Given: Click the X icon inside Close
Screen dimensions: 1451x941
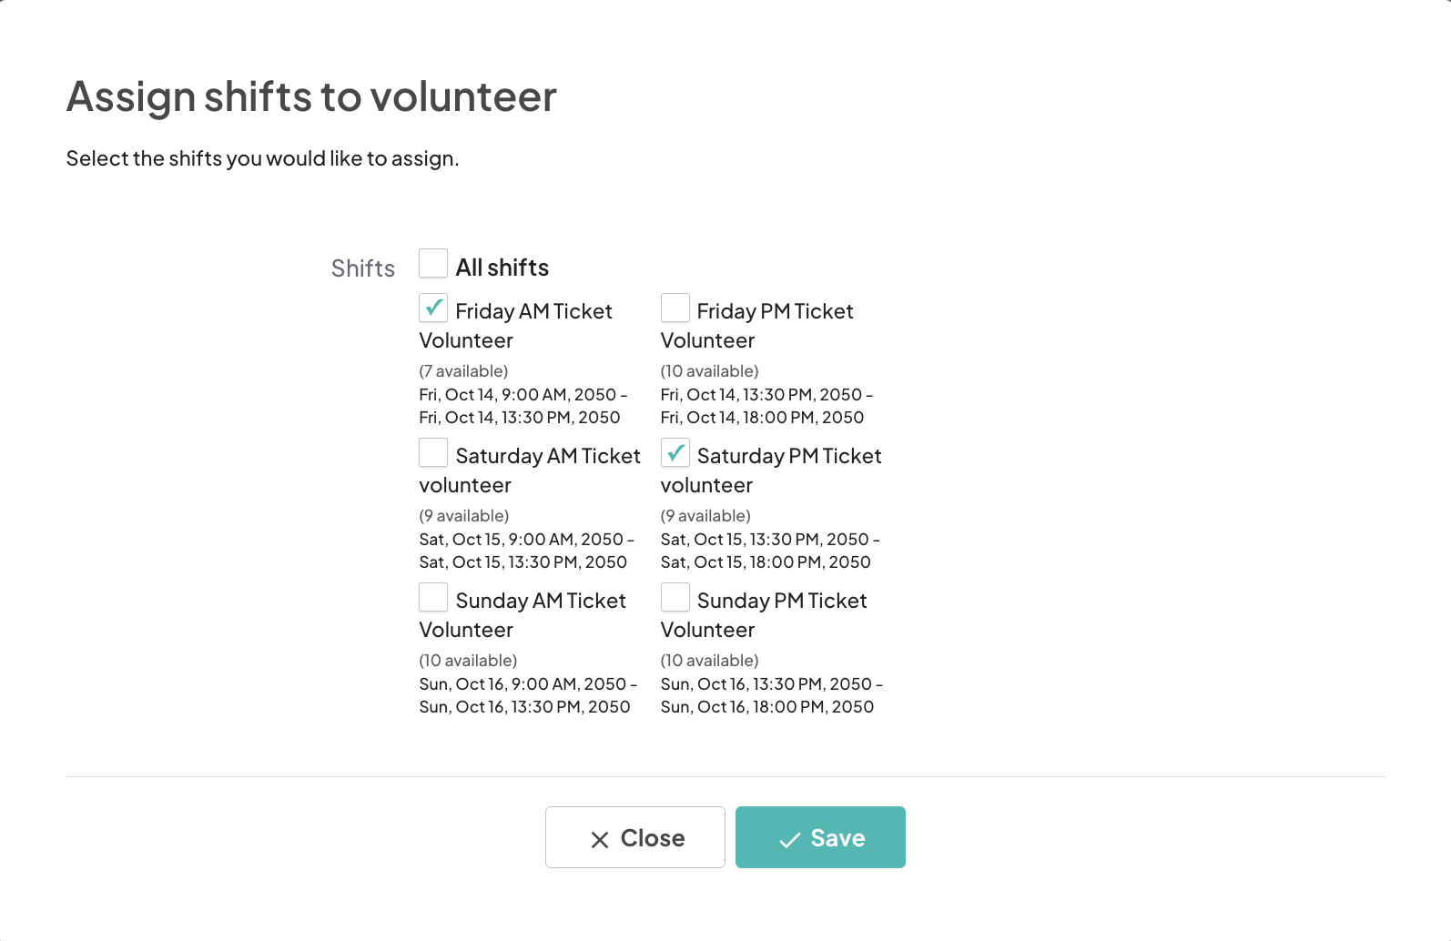Looking at the screenshot, I should pyautogui.click(x=600, y=840).
